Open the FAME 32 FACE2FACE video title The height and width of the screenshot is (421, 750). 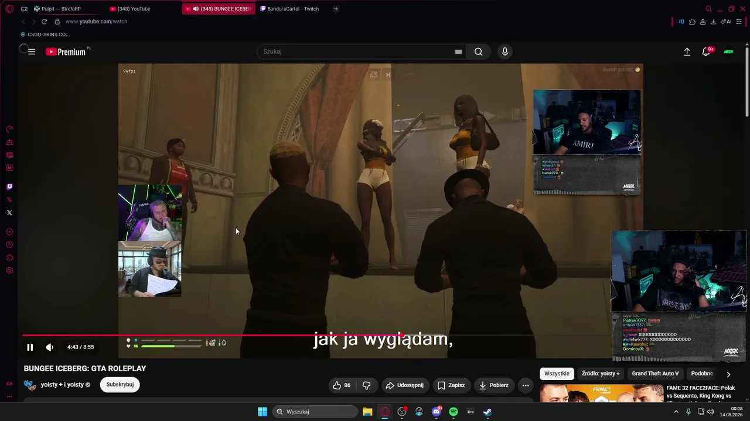[701, 392]
